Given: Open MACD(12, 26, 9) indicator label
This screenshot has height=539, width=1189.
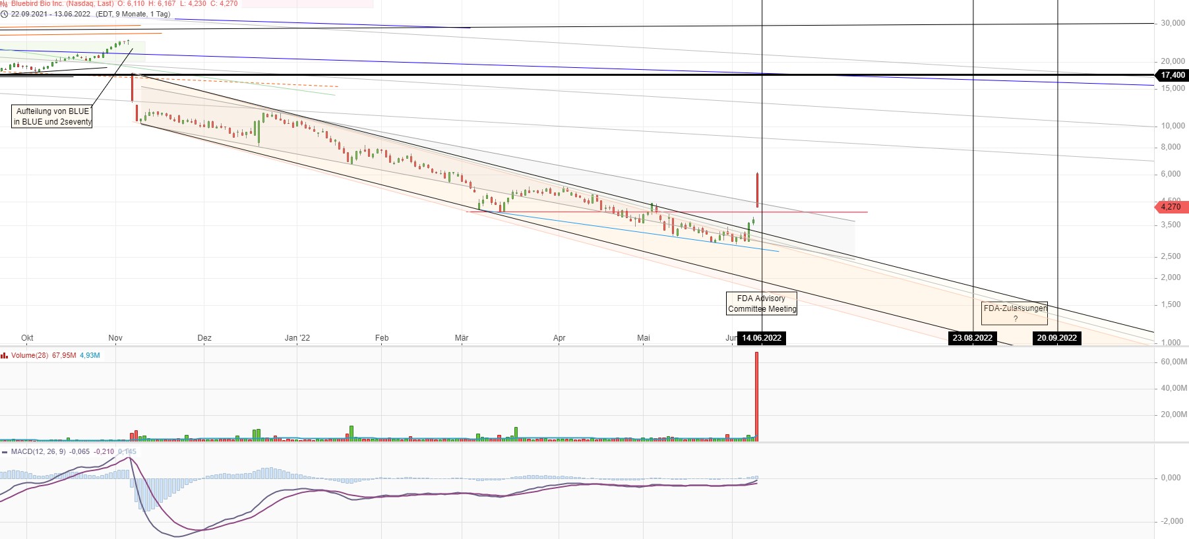Looking at the screenshot, I should click(38, 452).
